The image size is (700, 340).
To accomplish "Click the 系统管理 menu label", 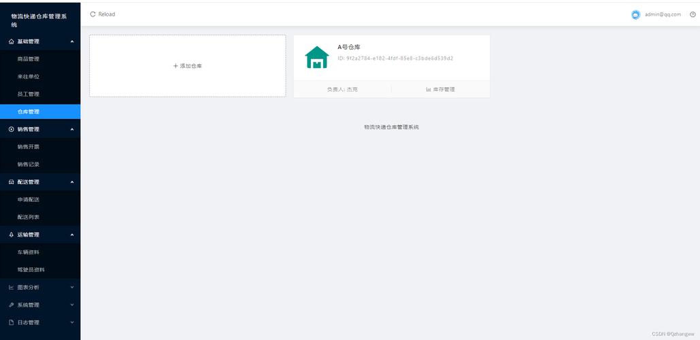I will click(x=28, y=305).
